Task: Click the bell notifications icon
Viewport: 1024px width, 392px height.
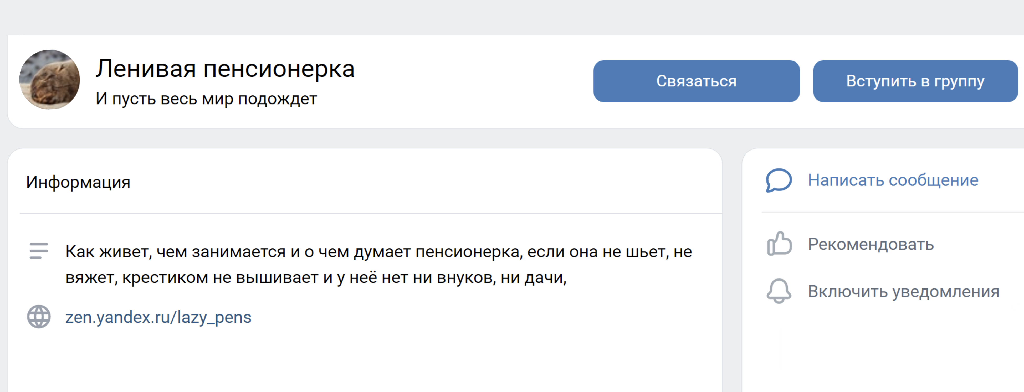Action: [x=779, y=291]
